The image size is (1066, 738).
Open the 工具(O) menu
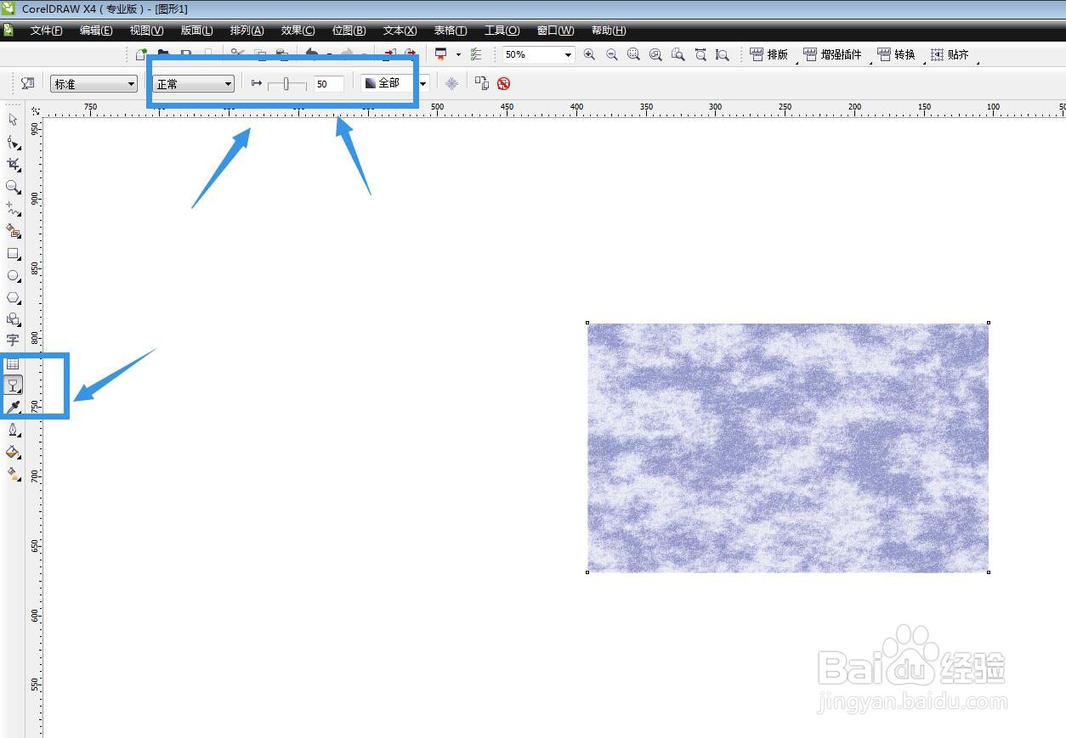[x=502, y=31]
